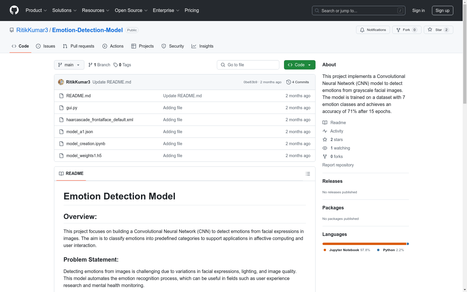The image size is (467, 292).
Task: Open the Pull requests tab
Action: [79, 46]
